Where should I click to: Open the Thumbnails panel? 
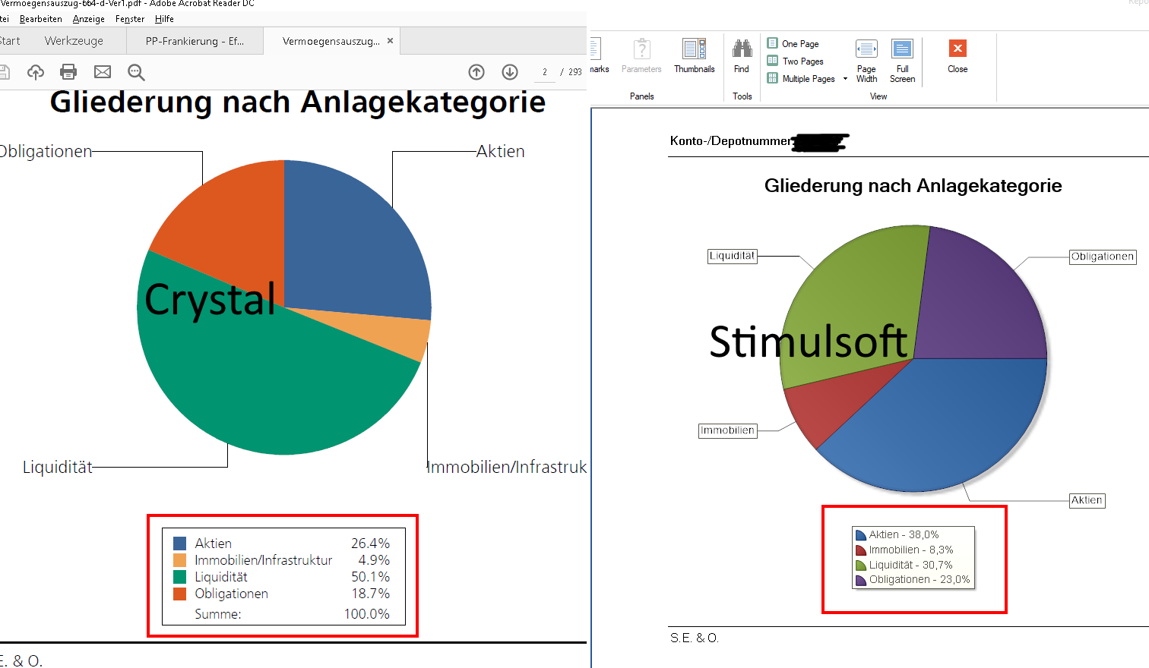point(695,56)
